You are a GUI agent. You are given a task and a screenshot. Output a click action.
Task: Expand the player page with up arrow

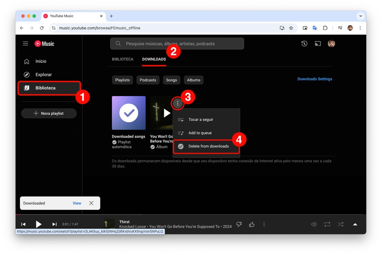(x=355, y=225)
